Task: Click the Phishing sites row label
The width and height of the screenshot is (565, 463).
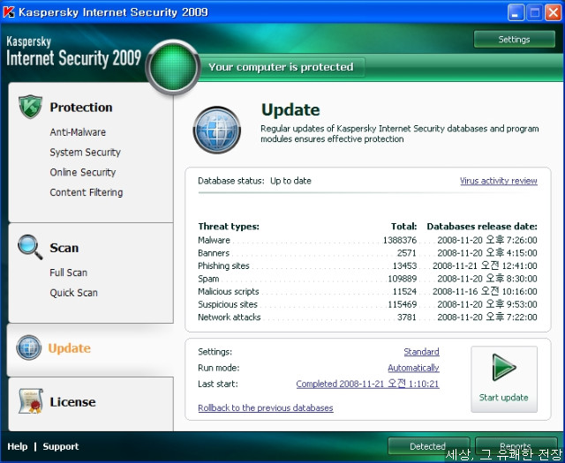Action: click(x=223, y=266)
